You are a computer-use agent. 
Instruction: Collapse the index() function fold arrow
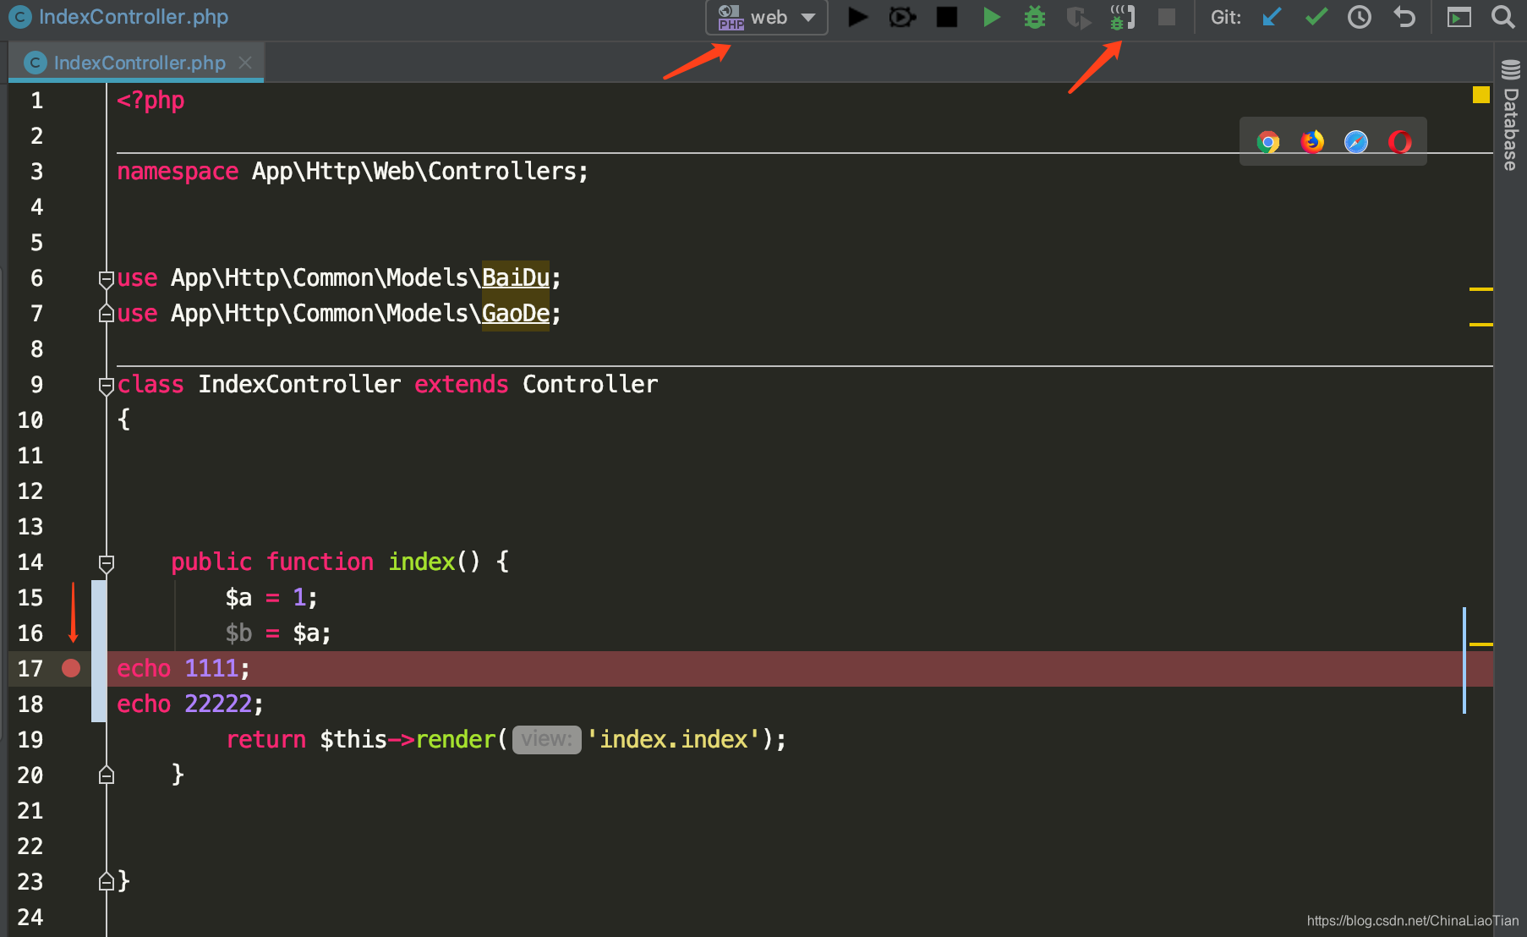(x=106, y=562)
